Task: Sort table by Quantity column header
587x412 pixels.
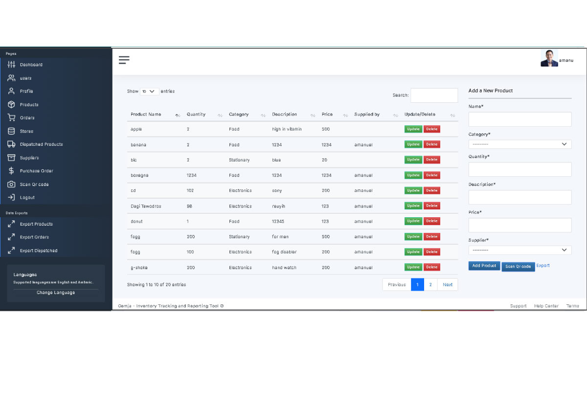Action: [196, 114]
